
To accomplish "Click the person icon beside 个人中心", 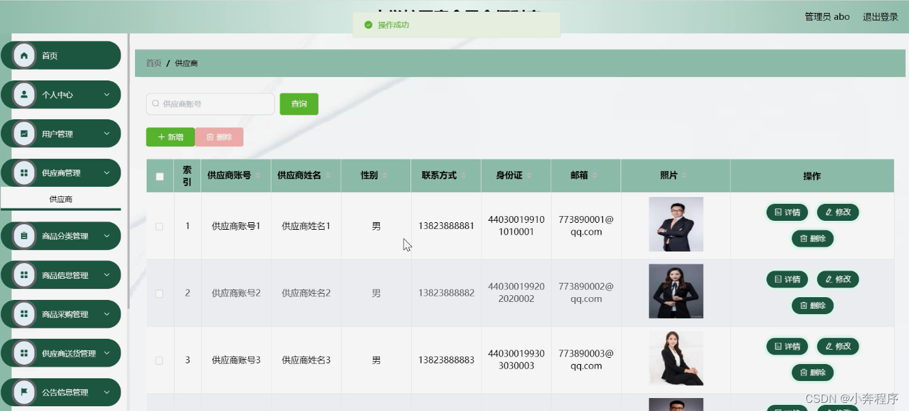I will (25, 95).
